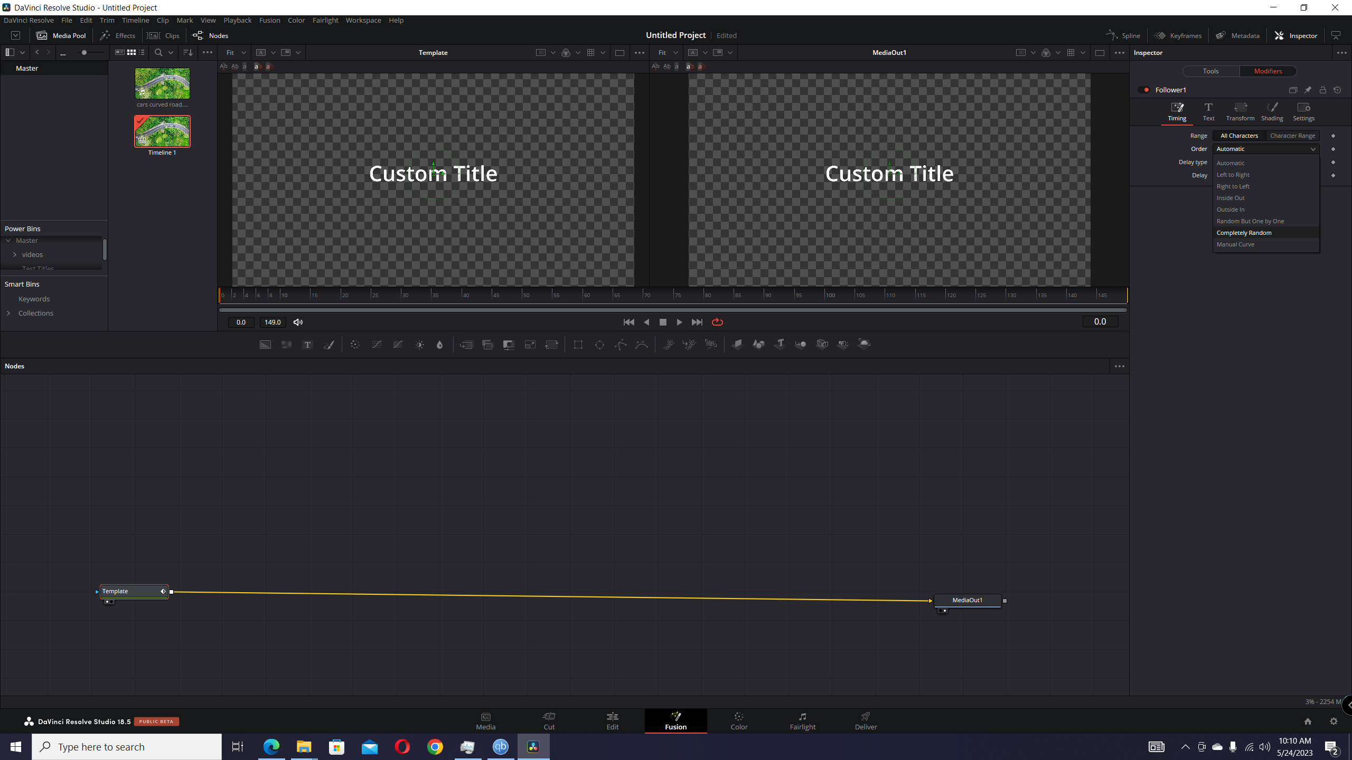
Task: Choose Completely Random order option
Action: (x=1266, y=233)
